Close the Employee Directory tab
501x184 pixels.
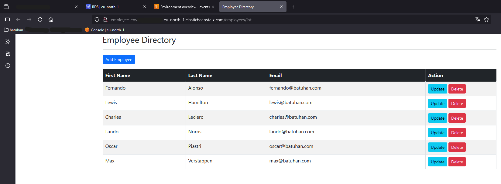tap(281, 7)
